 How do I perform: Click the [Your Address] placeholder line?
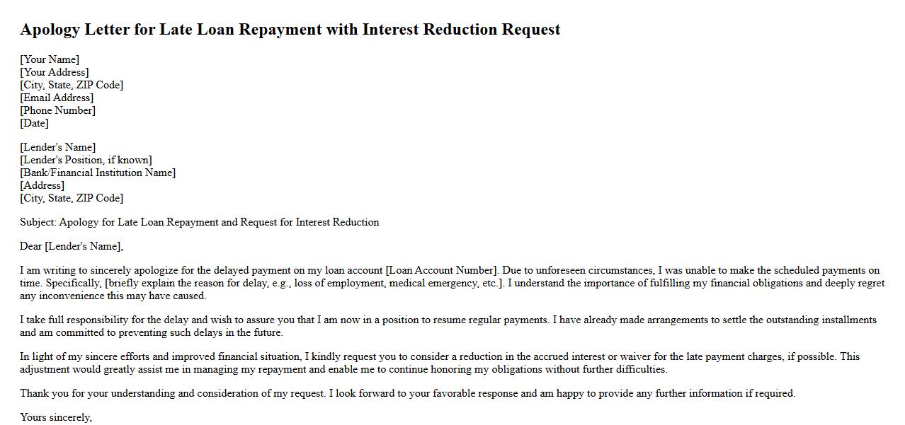[x=55, y=72]
